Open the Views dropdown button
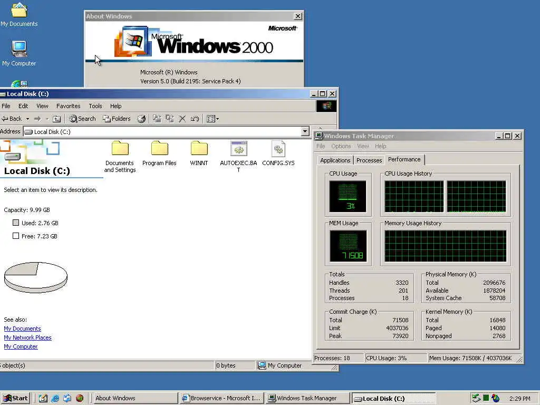This screenshot has height=405, width=540. (213, 119)
